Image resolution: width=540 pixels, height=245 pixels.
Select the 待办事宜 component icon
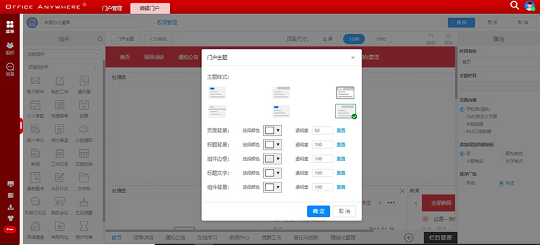[60, 129]
